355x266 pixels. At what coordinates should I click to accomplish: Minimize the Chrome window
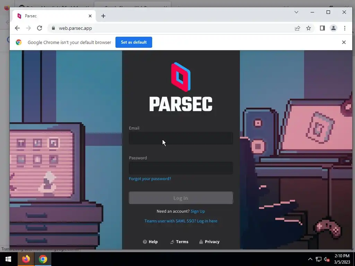click(312, 12)
